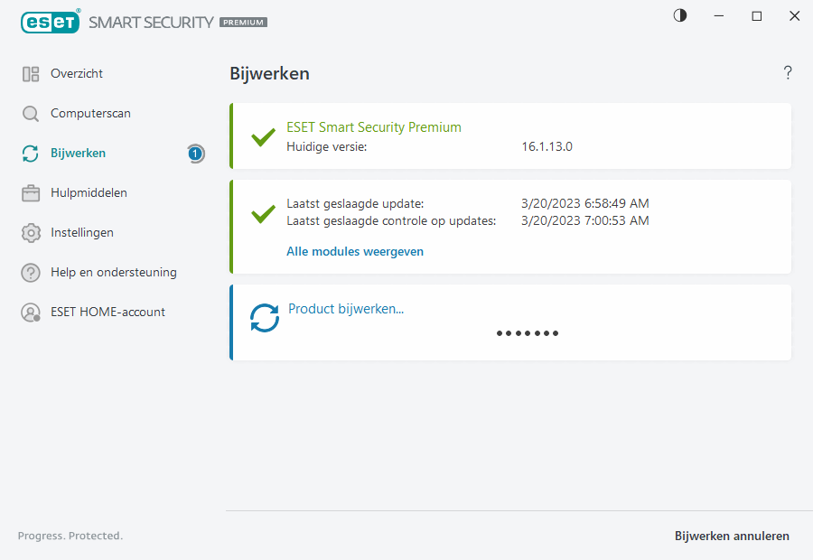Click the Hulpmiddelen toolbox icon
813x560 pixels.
click(31, 193)
